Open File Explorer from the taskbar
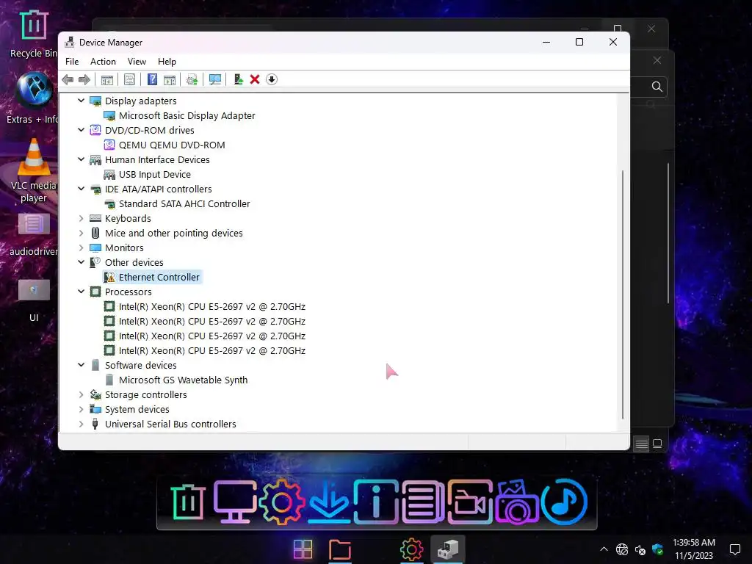 [340, 549]
